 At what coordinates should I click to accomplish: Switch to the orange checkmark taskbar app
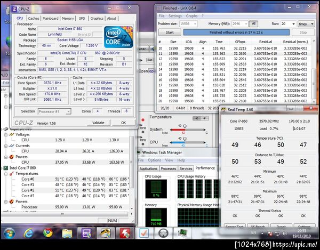coord(143,233)
